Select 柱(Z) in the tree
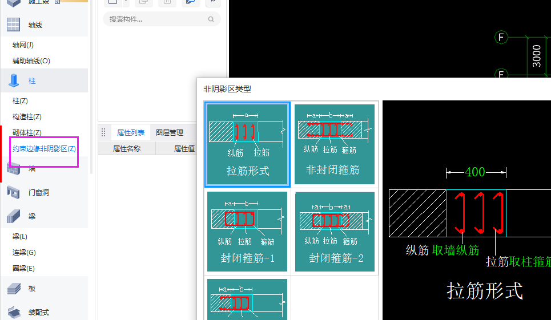The image size is (551, 320). [20, 101]
